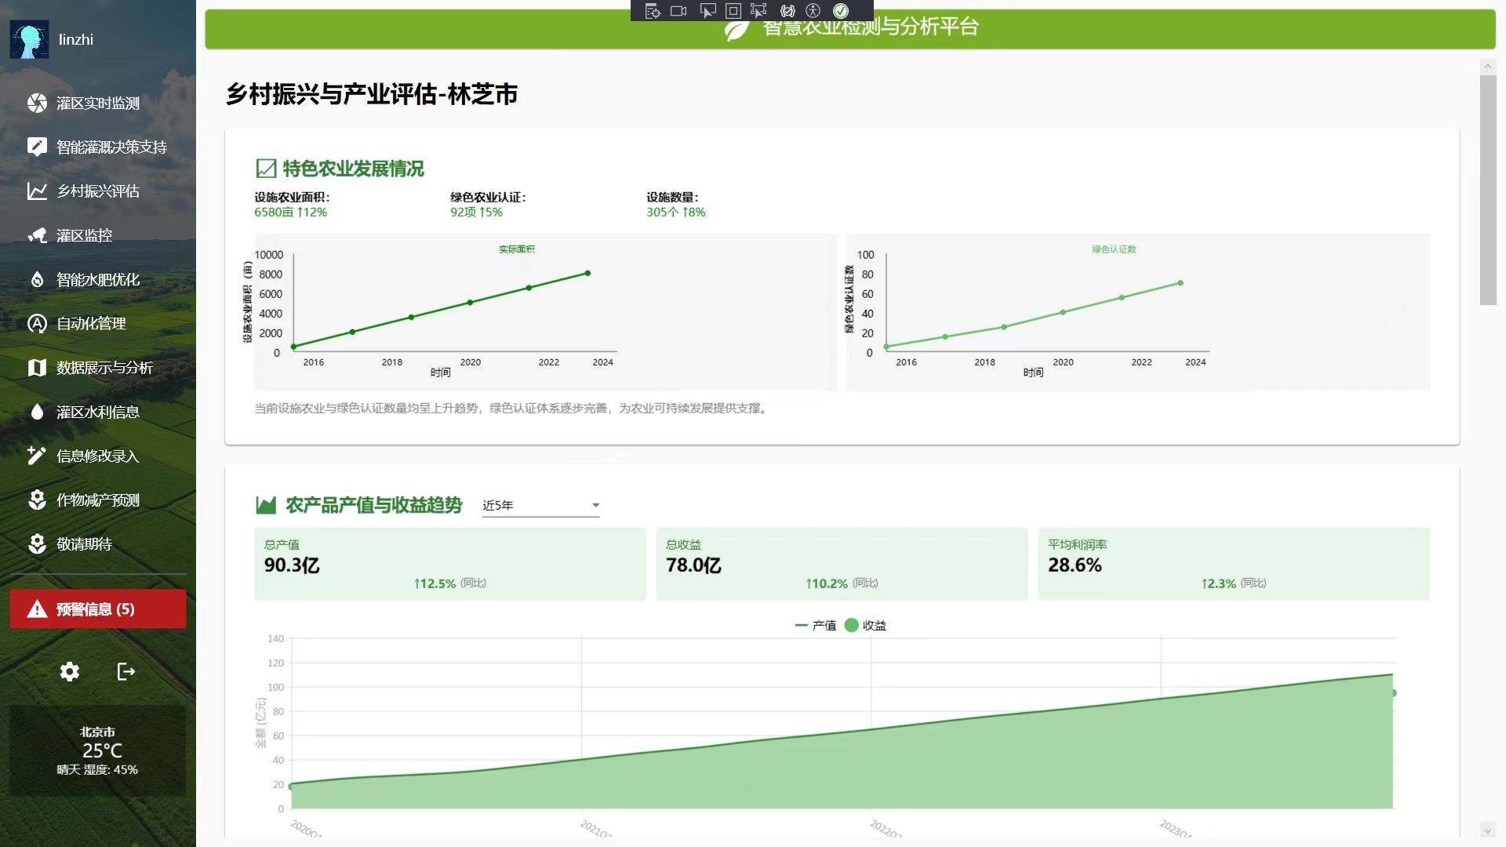Open the 敬请期待 sidebar entry
This screenshot has height=847, width=1506.
point(98,543)
